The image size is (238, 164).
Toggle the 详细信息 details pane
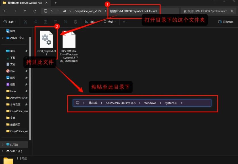(x=226, y=22)
